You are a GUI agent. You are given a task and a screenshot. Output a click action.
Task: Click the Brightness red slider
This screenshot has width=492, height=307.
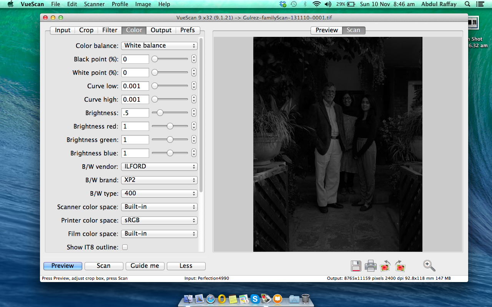click(x=170, y=126)
